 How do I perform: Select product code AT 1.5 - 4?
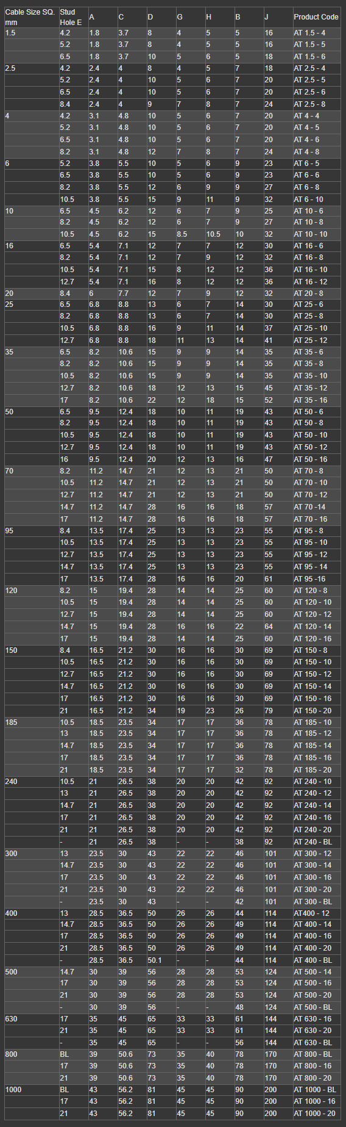pos(309,33)
